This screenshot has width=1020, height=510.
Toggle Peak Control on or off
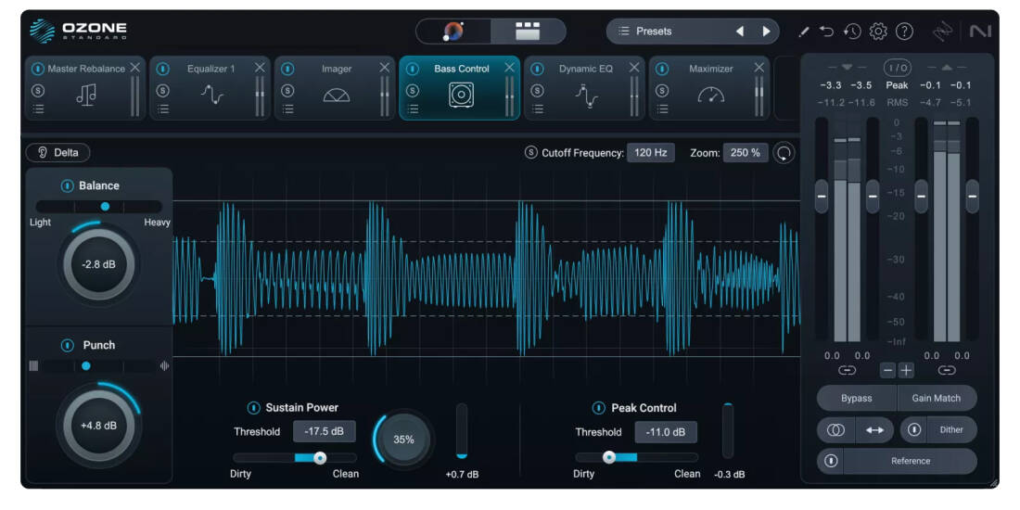pyautogui.click(x=598, y=408)
